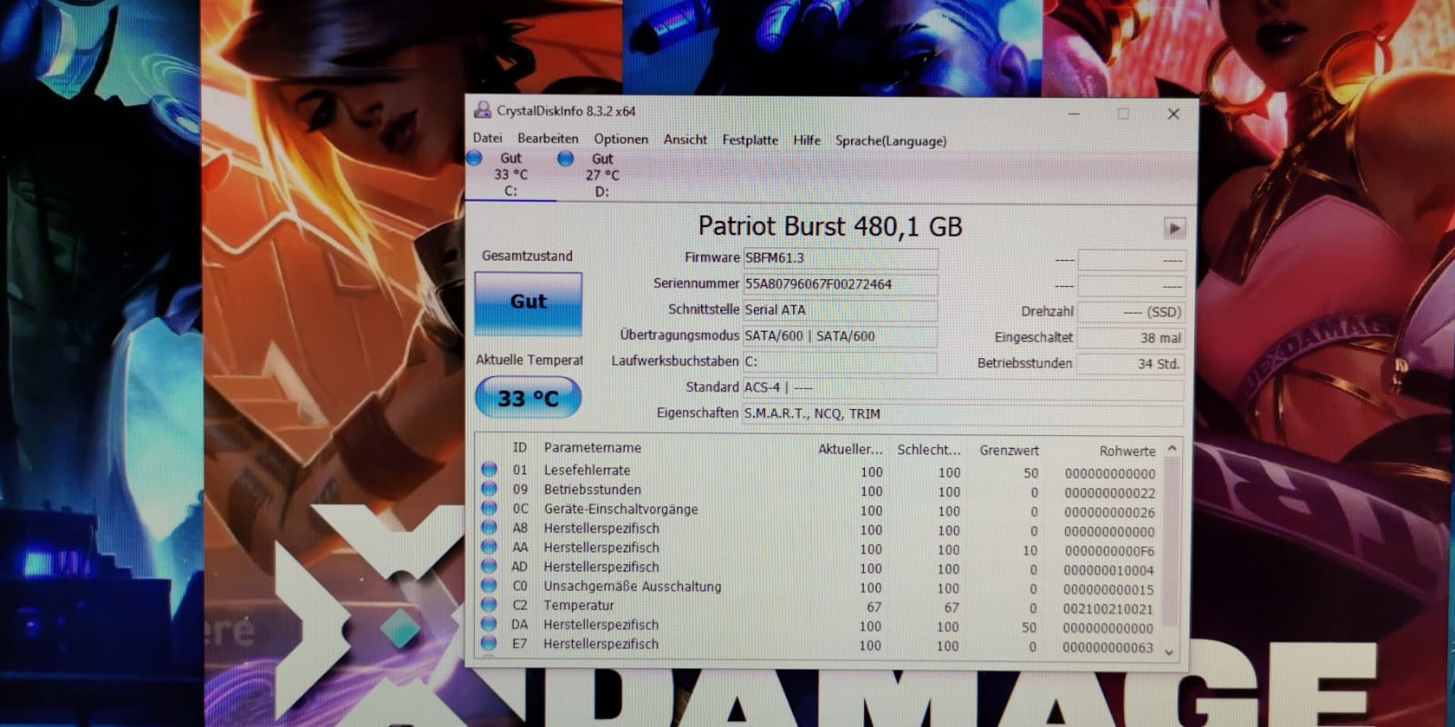Click status icon of DA row
Viewport: 1455px width, 727px height.
point(489,623)
